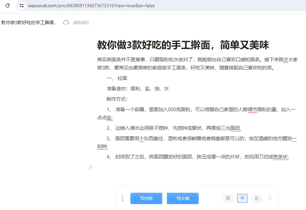This screenshot has height=210, width=306.
Task: Switch generation length to 长
Action: 256,198
